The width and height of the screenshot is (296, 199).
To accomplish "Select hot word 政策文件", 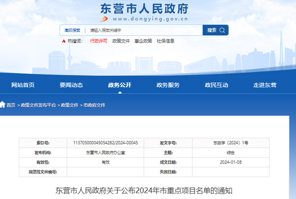I will click(x=121, y=41).
